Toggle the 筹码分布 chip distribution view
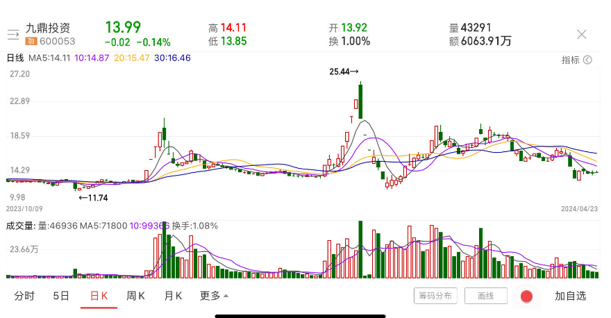The image size is (611, 318). point(435,296)
